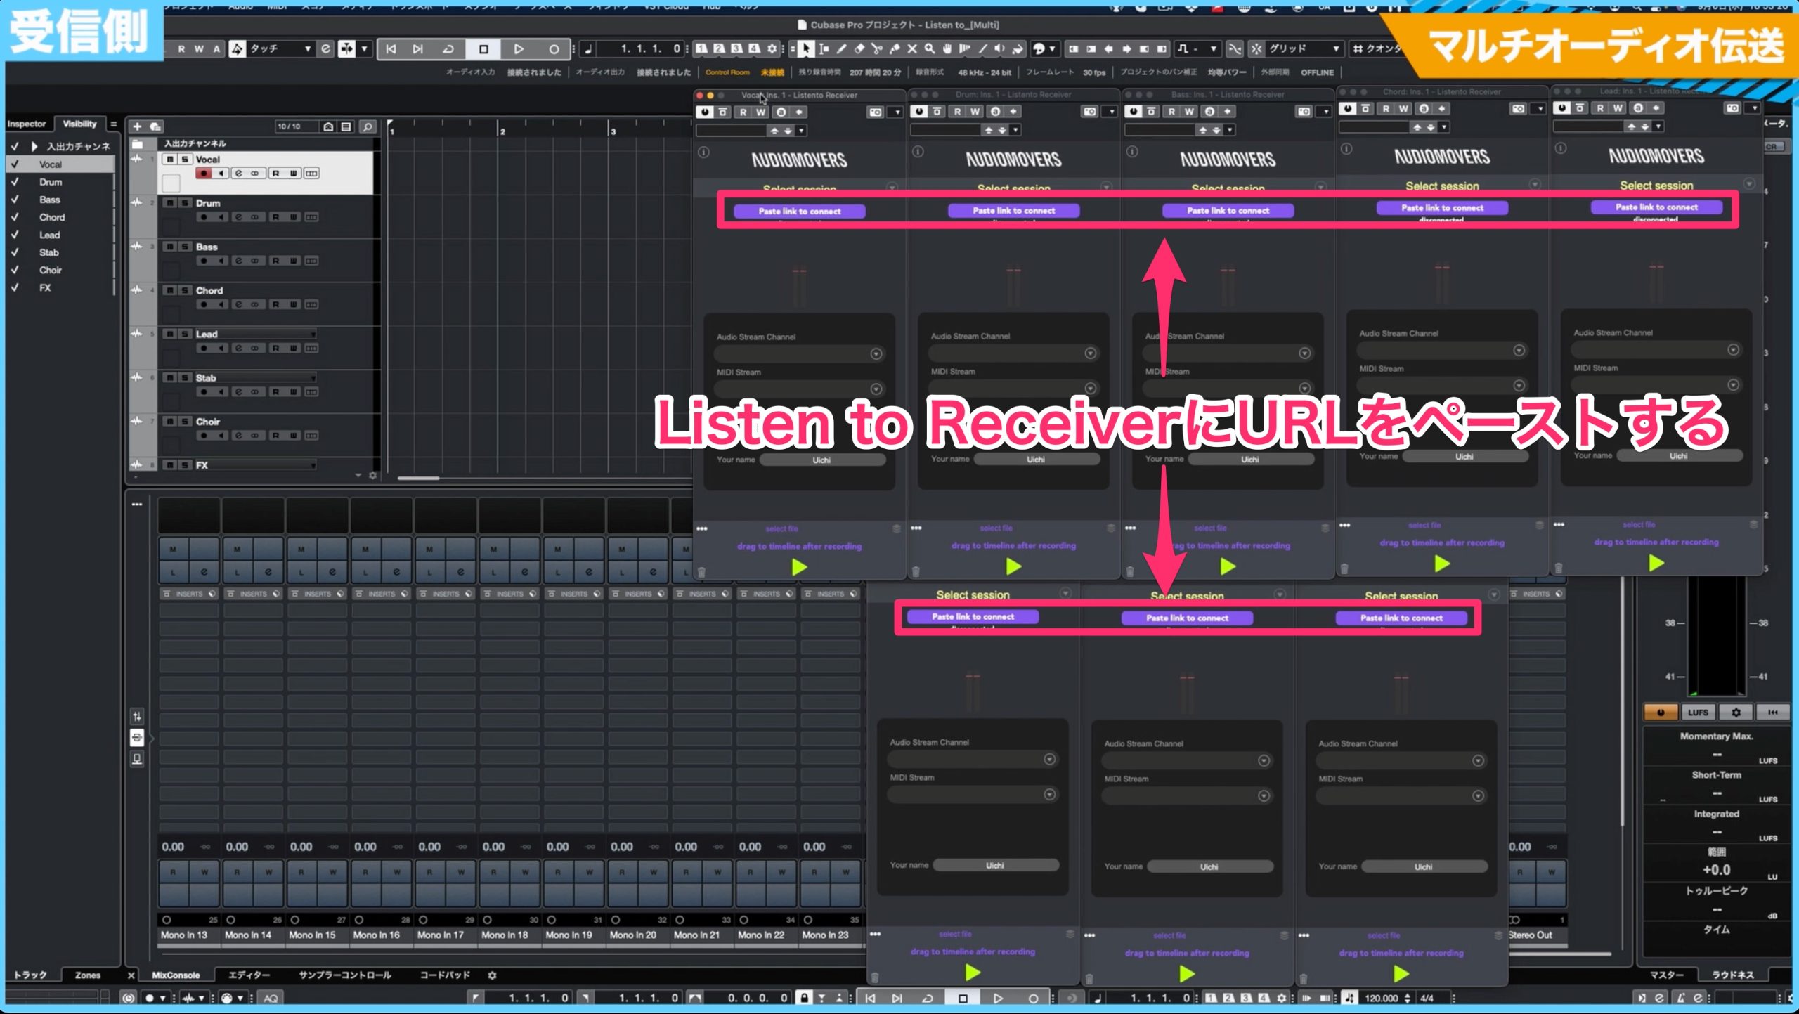Viewport: 1799px width, 1014px height.
Task: Select the Eraser tool in toolbar
Action: pyautogui.click(x=859, y=49)
